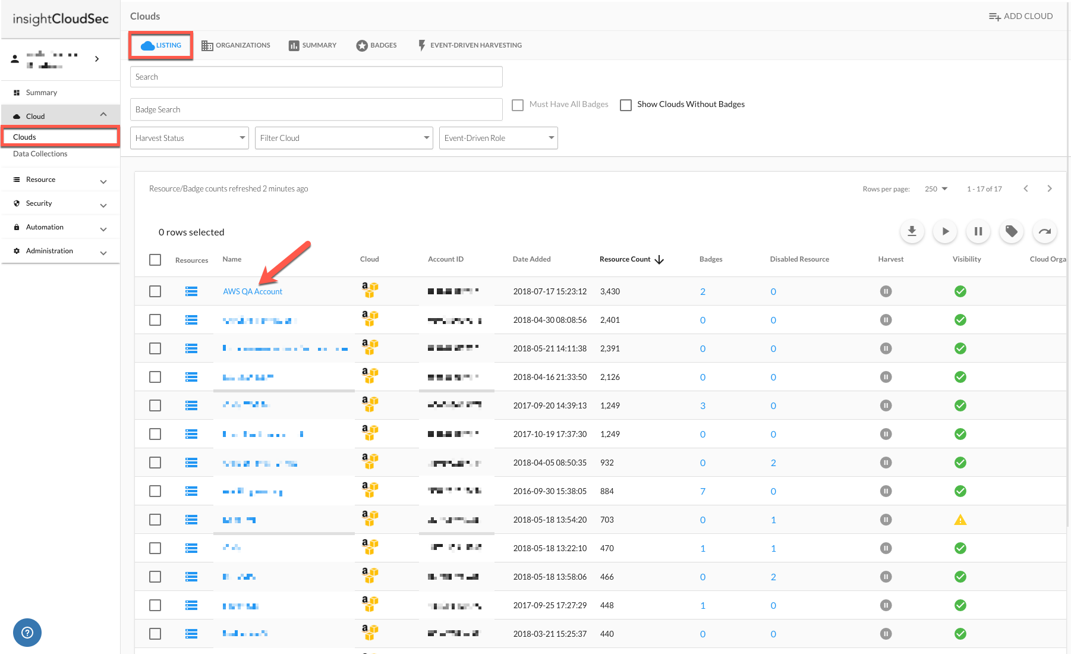Select checkbox for the 884 resource row
The width and height of the screenshot is (1071, 654).
(155, 491)
